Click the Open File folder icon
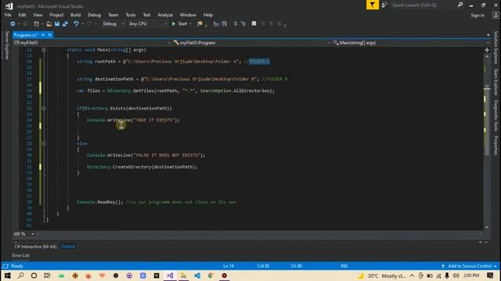 point(49,24)
